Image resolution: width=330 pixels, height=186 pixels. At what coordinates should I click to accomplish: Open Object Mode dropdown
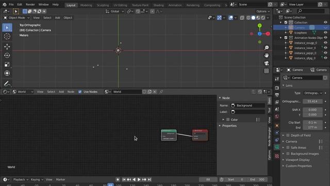click(x=16, y=18)
